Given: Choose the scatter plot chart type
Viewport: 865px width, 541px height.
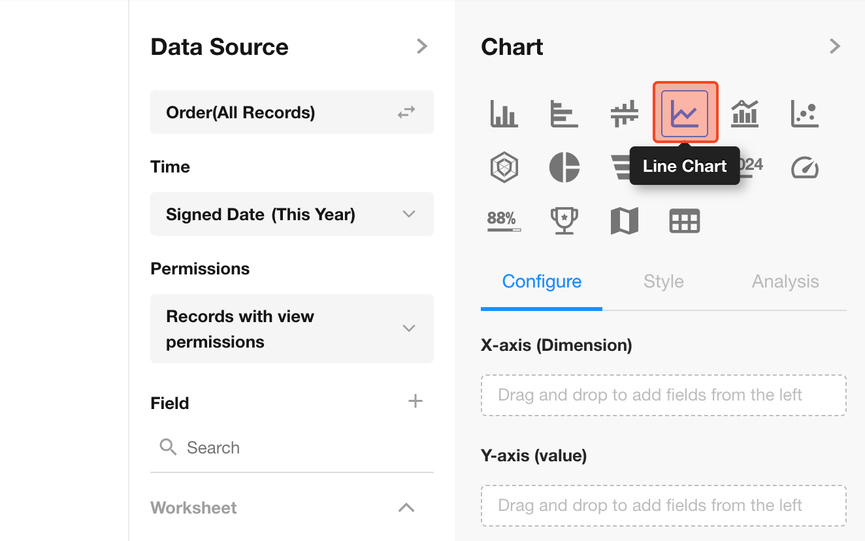Looking at the screenshot, I should coord(804,114).
